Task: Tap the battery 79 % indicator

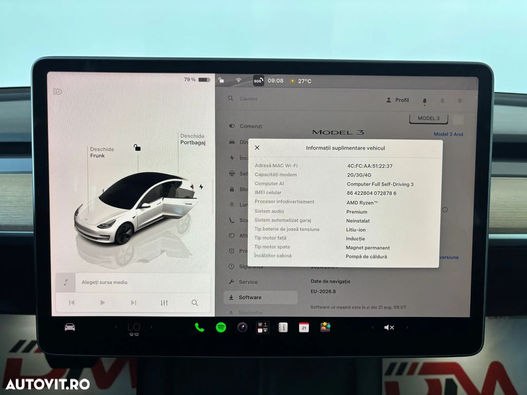Action: [x=197, y=80]
